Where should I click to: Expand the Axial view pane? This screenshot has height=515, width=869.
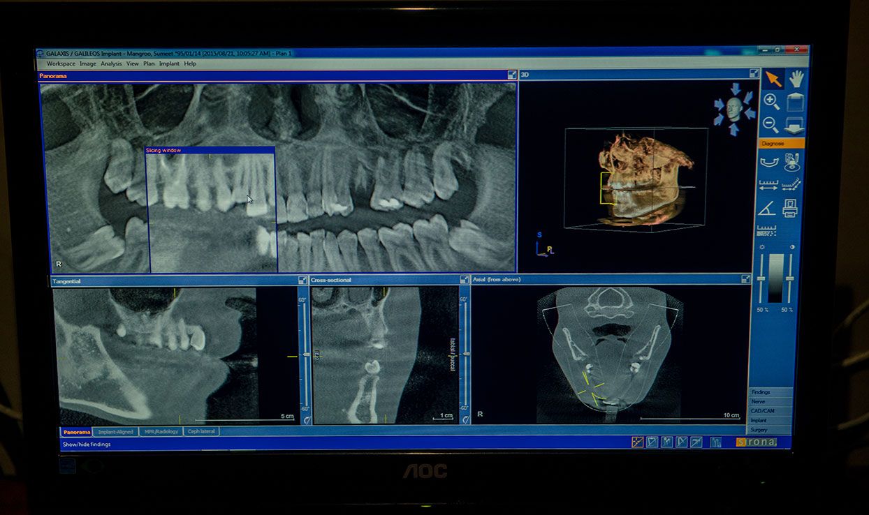(x=745, y=279)
